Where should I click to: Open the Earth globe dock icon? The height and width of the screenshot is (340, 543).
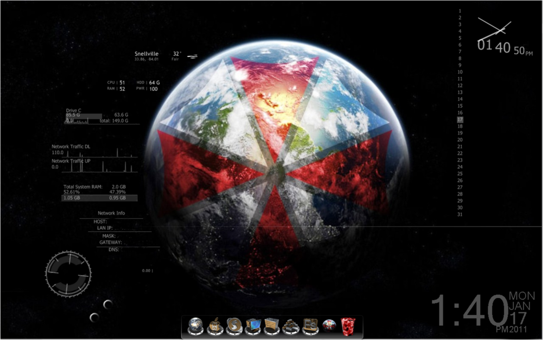196,326
